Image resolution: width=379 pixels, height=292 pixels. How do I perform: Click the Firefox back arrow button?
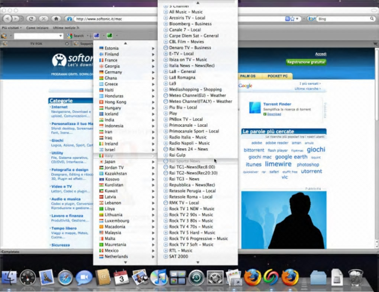pyautogui.click(x=7, y=19)
